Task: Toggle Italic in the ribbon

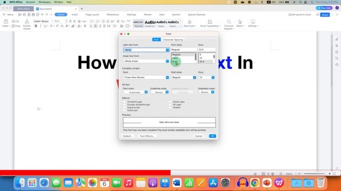Action: pos(40,26)
